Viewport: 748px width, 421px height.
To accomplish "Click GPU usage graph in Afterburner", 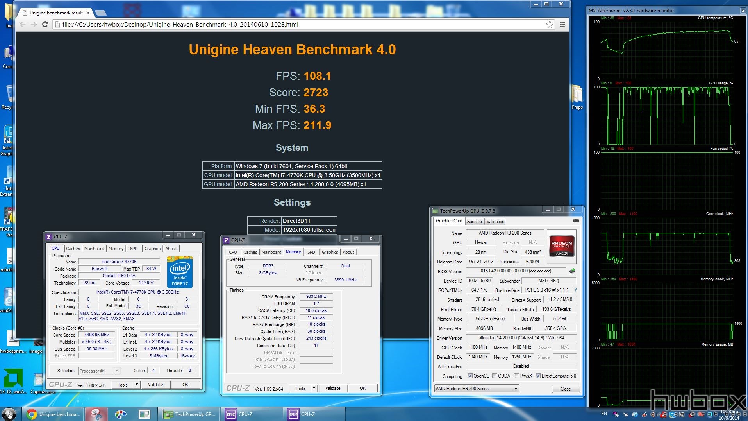I will point(667,115).
